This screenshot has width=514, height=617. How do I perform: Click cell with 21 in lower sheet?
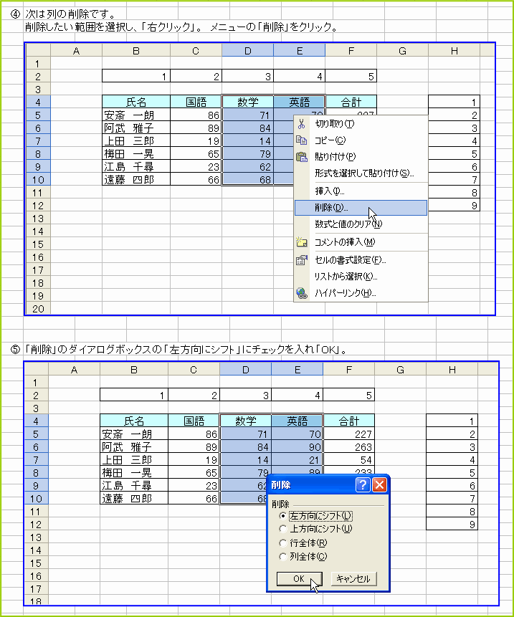tap(297, 459)
